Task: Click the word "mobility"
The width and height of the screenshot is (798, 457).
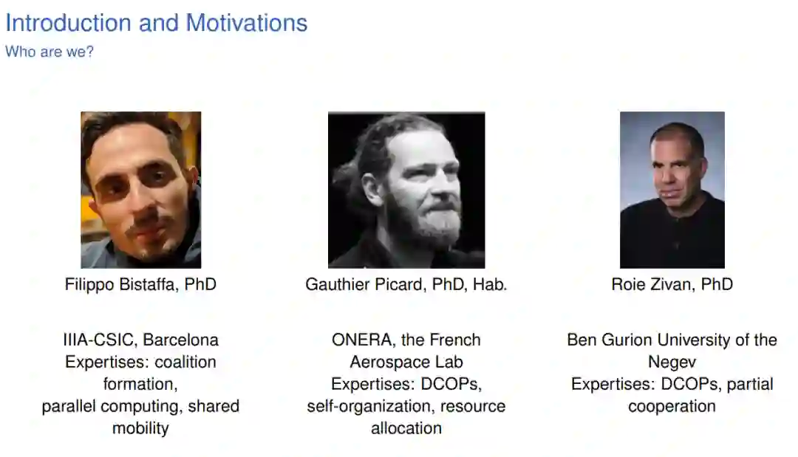Action: [140, 428]
